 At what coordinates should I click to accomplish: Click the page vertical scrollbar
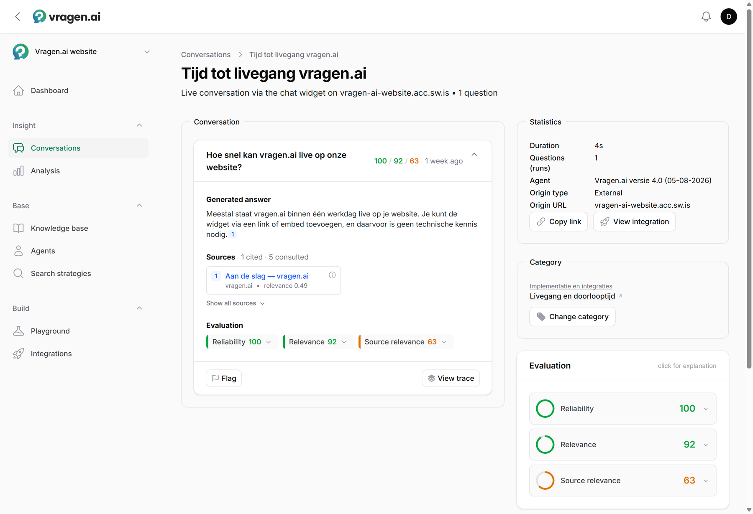point(749,188)
